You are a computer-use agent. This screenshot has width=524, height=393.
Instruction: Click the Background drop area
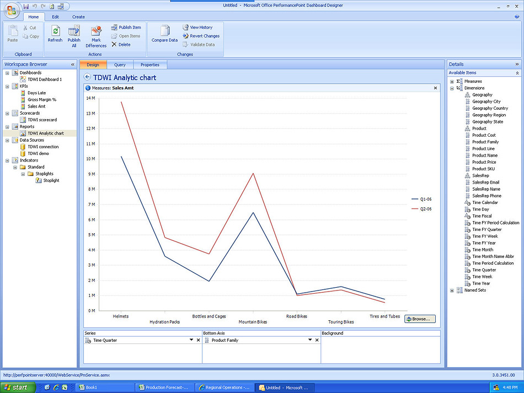click(x=380, y=349)
